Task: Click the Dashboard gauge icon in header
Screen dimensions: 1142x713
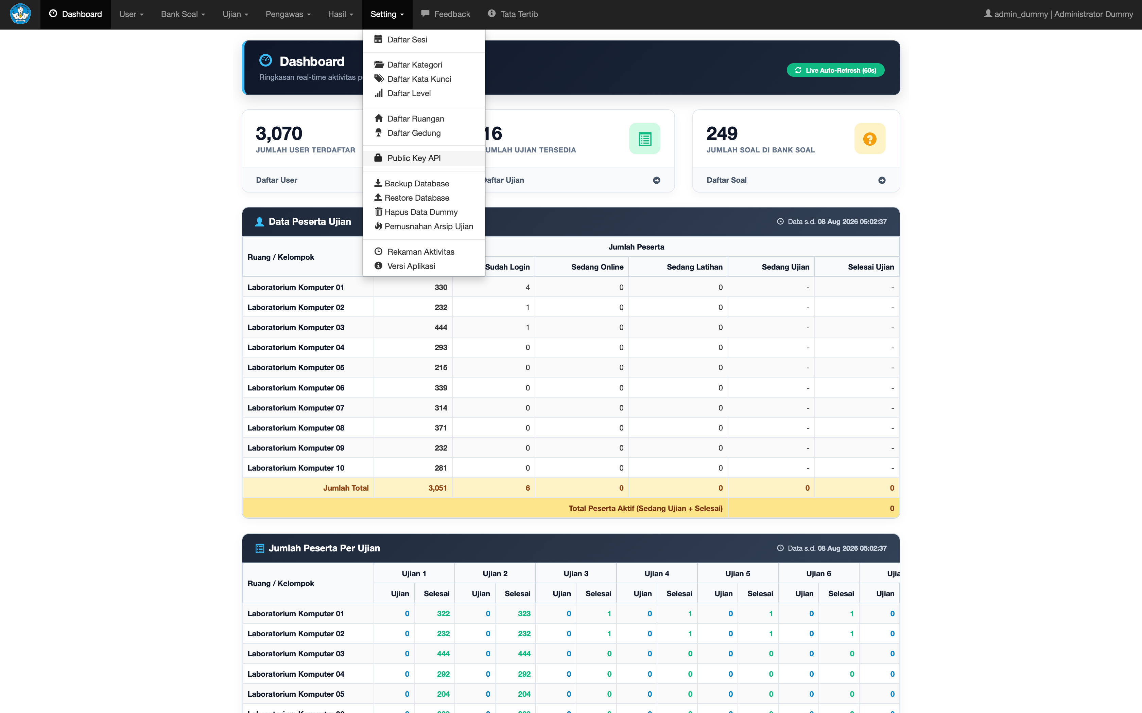Action: 266,60
